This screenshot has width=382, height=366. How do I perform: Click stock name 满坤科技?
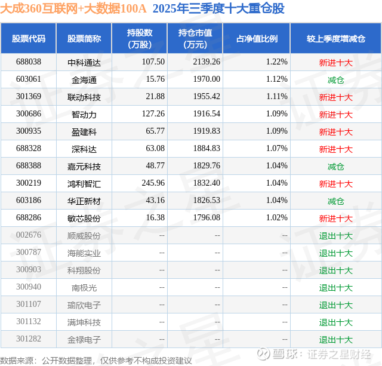click(84, 322)
